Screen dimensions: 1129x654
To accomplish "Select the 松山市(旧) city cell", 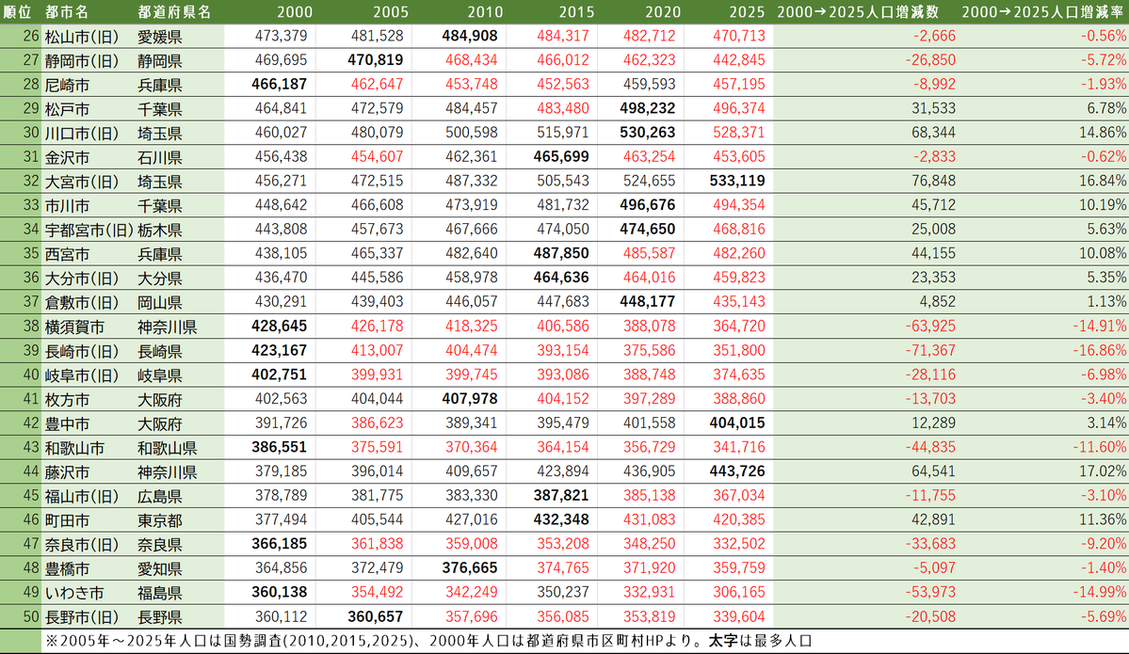I will [81, 37].
